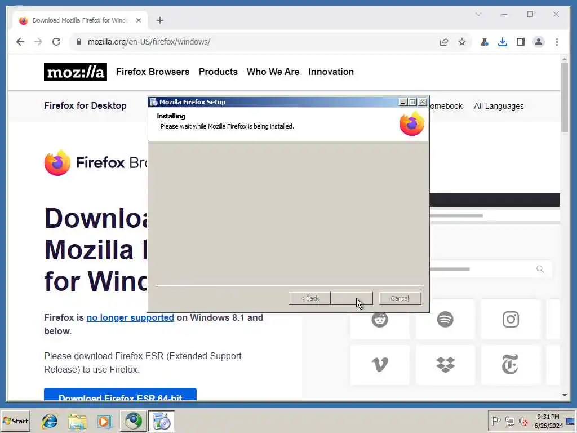Open the Innovation menu
The image size is (577, 433).
tap(331, 72)
